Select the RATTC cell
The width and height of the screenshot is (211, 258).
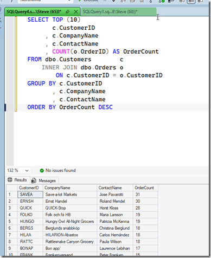[30, 242]
